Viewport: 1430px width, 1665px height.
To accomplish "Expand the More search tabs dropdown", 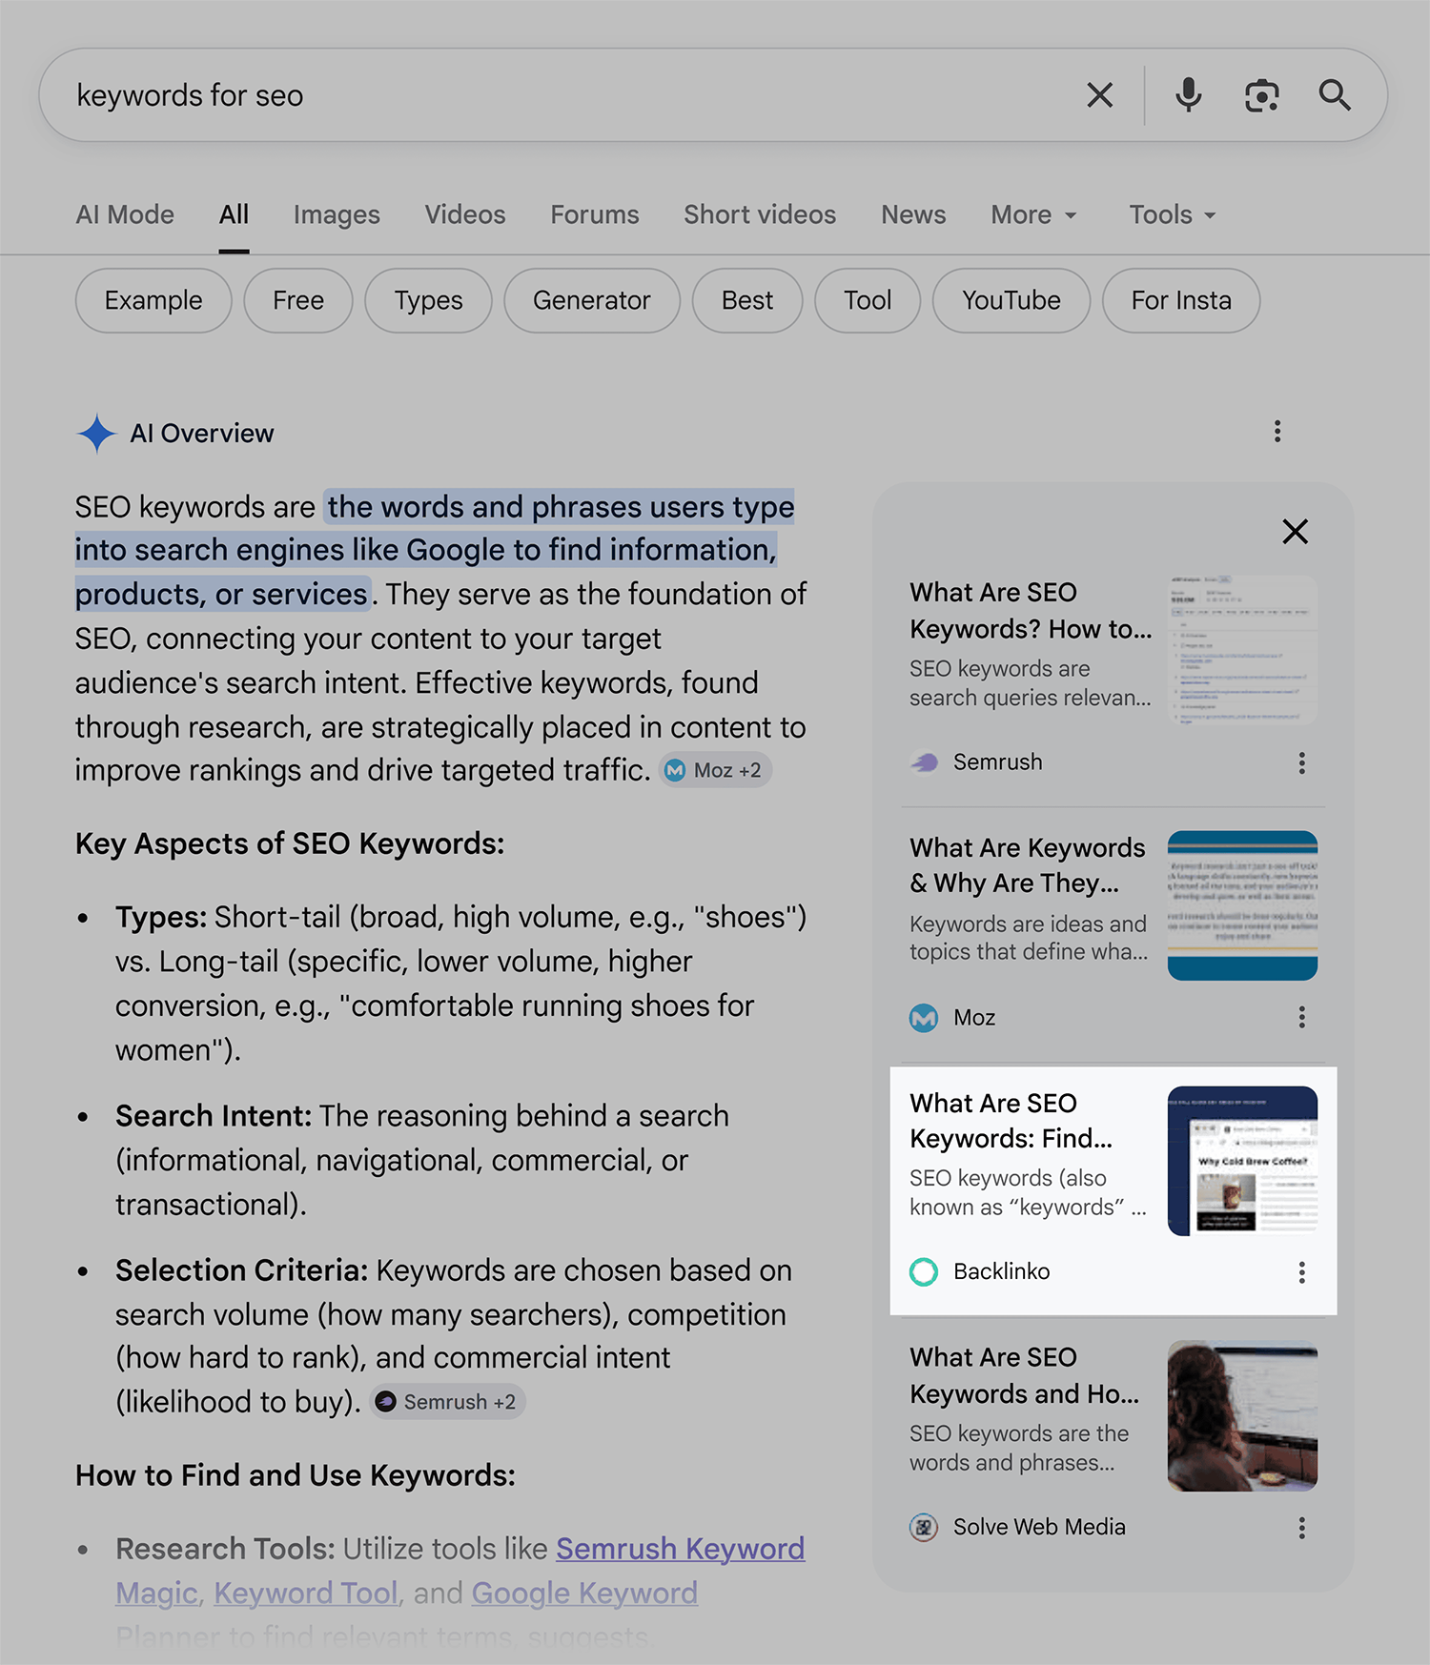I will [x=1033, y=215].
